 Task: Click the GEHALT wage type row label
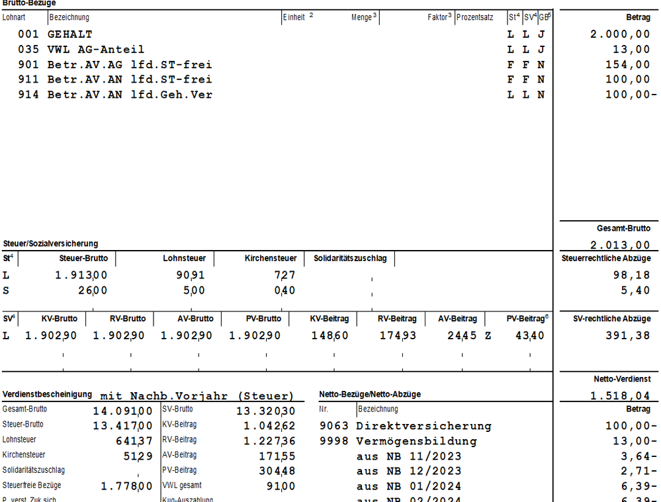(69, 34)
